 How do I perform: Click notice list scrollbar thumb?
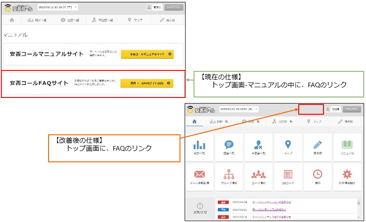tap(359, 203)
